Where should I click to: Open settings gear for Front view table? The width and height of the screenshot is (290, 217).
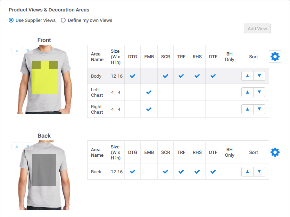pyautogui.click(x=275, y=56)
